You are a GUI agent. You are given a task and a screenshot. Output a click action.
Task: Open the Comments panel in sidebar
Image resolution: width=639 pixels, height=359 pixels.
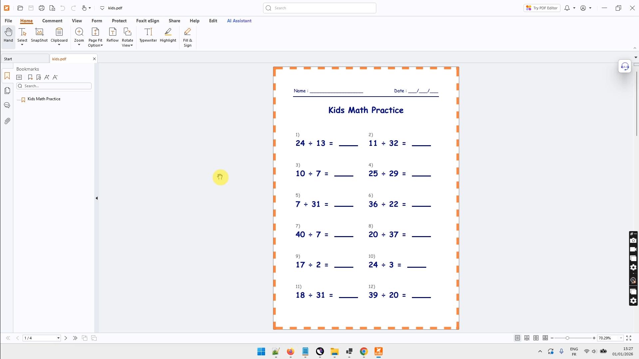[x=7, y=106]
